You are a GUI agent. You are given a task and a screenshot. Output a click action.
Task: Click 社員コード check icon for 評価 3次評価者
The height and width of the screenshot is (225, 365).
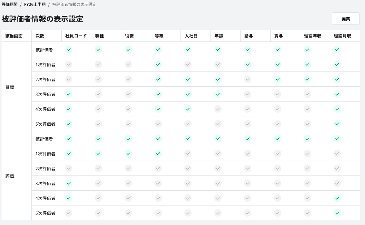pyautogui.click(x=69, y=183)
